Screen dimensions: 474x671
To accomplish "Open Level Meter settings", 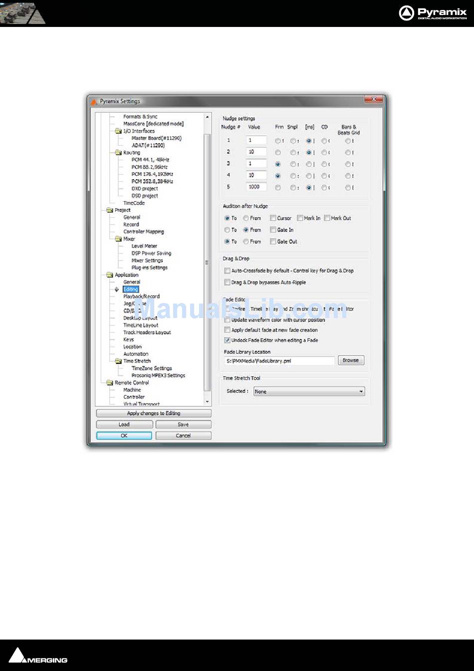I will click(144, 246).
